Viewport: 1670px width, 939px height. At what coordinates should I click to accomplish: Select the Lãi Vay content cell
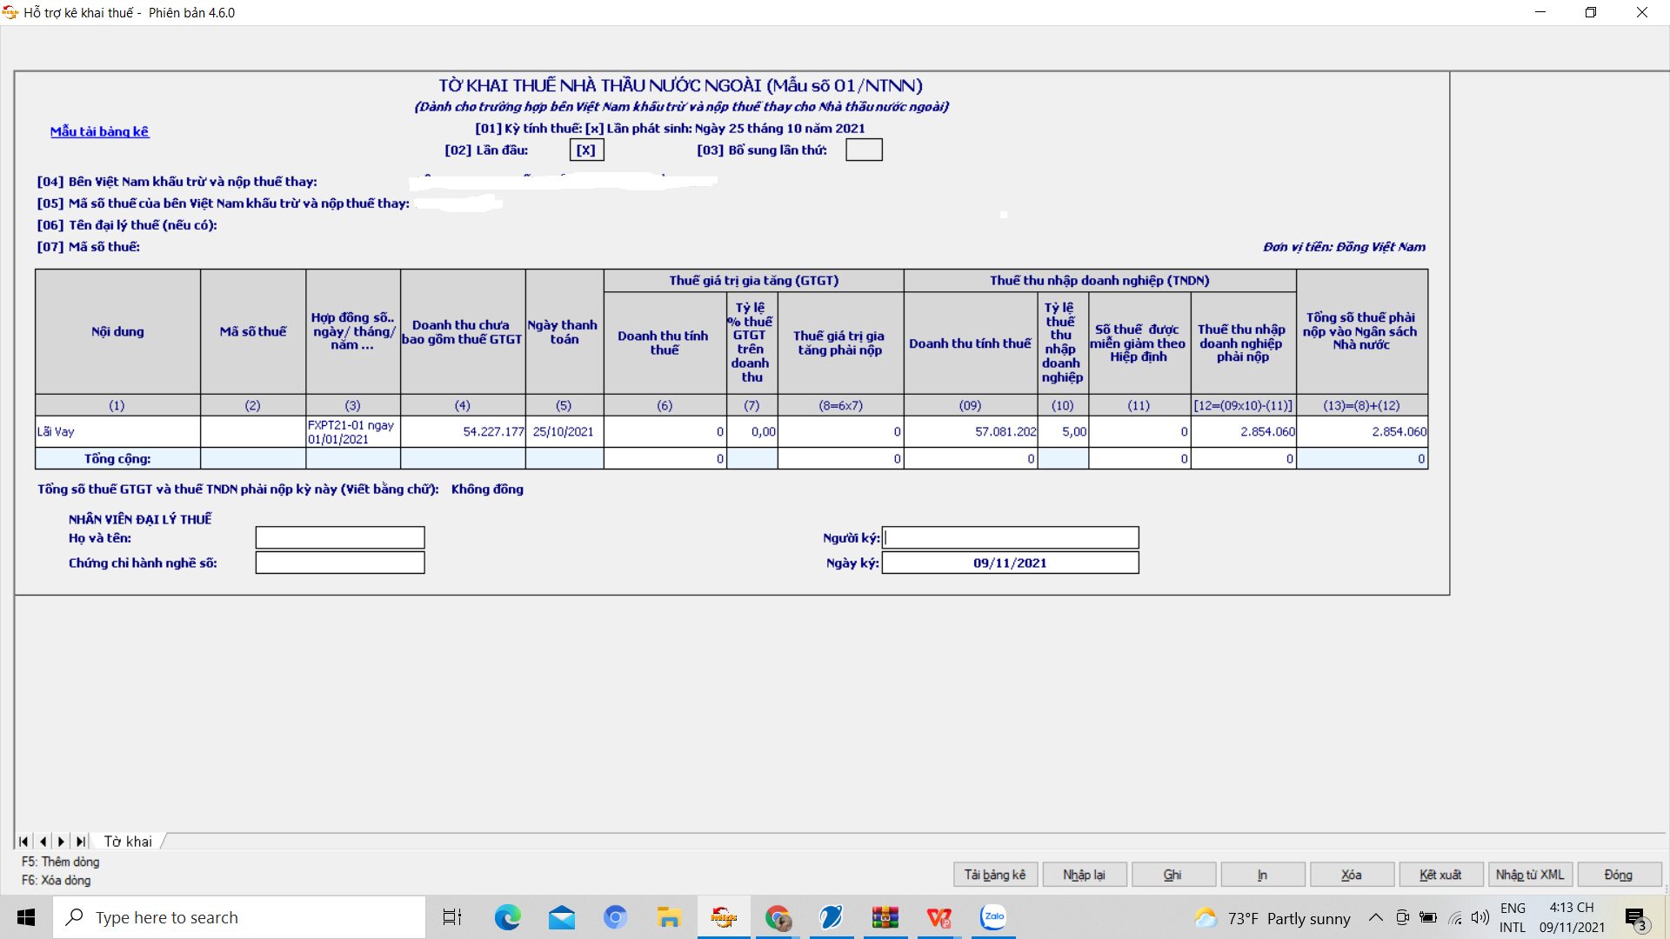[x=117, y=431]
